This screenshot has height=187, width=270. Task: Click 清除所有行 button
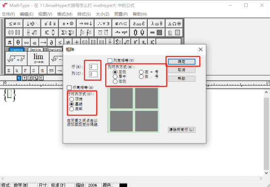pos(181,130)
